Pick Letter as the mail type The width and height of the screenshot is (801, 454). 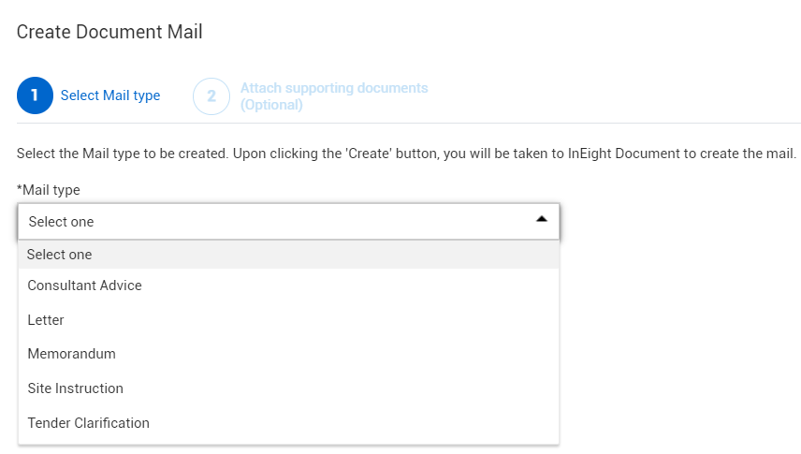pyautogui.click(x=46, y=320)
